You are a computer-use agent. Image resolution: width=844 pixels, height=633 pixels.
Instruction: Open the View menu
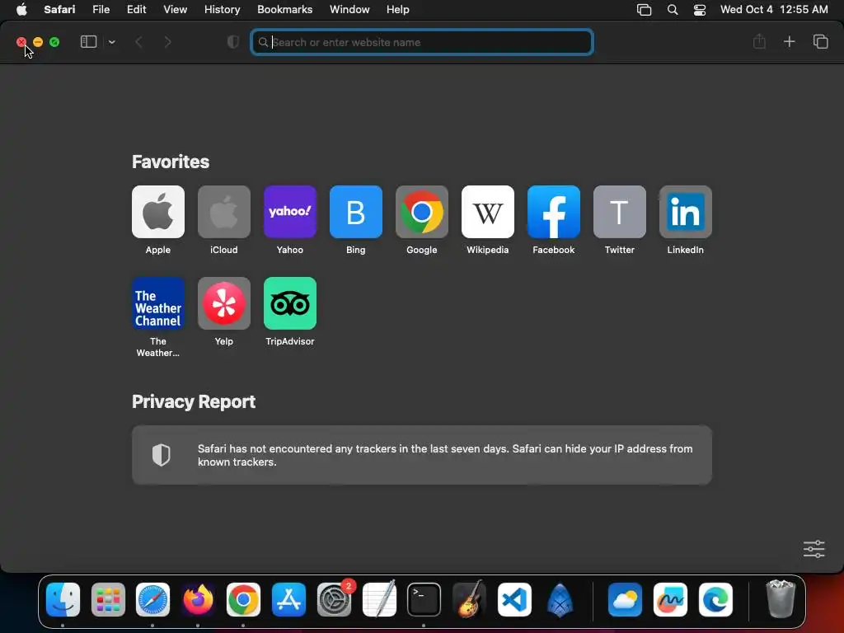(175, 9)
